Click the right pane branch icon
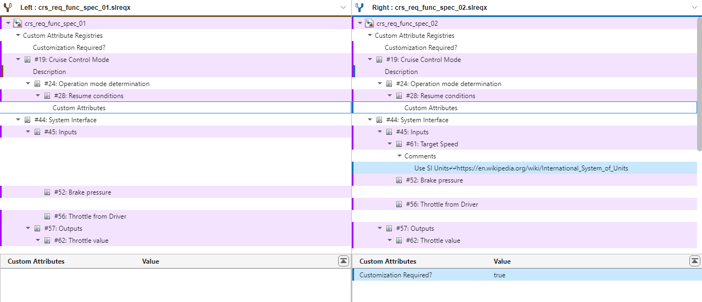This screenshot has height=302, width=702. pos(360,8)
